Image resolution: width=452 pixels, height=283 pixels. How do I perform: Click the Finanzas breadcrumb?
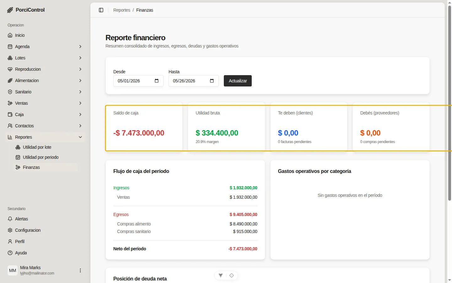click(145, 10)
